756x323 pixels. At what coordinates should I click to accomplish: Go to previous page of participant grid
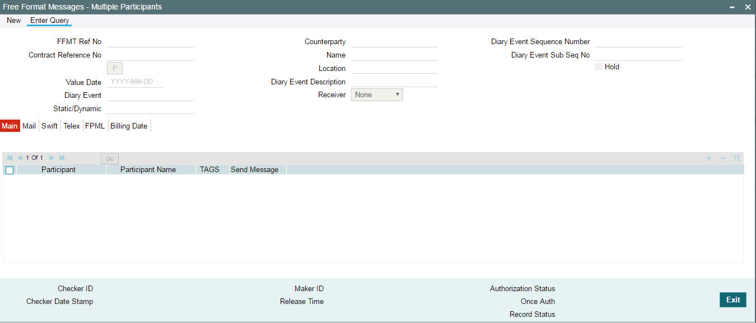click(20, 158)
